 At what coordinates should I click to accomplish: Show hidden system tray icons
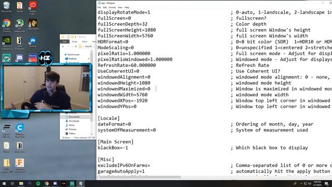[301, 183]
